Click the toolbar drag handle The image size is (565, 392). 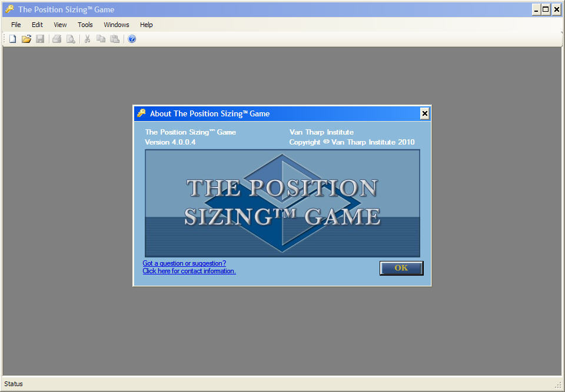(5, 39)
